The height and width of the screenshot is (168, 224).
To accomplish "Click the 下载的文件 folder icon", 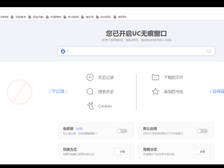I will (x=155, y=77).
